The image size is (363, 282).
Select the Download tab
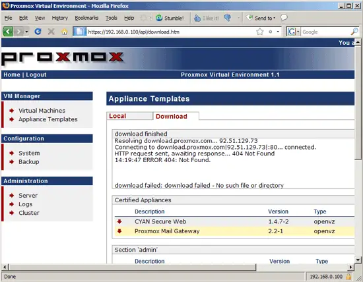pyautogui.click(x=176, y=116)
